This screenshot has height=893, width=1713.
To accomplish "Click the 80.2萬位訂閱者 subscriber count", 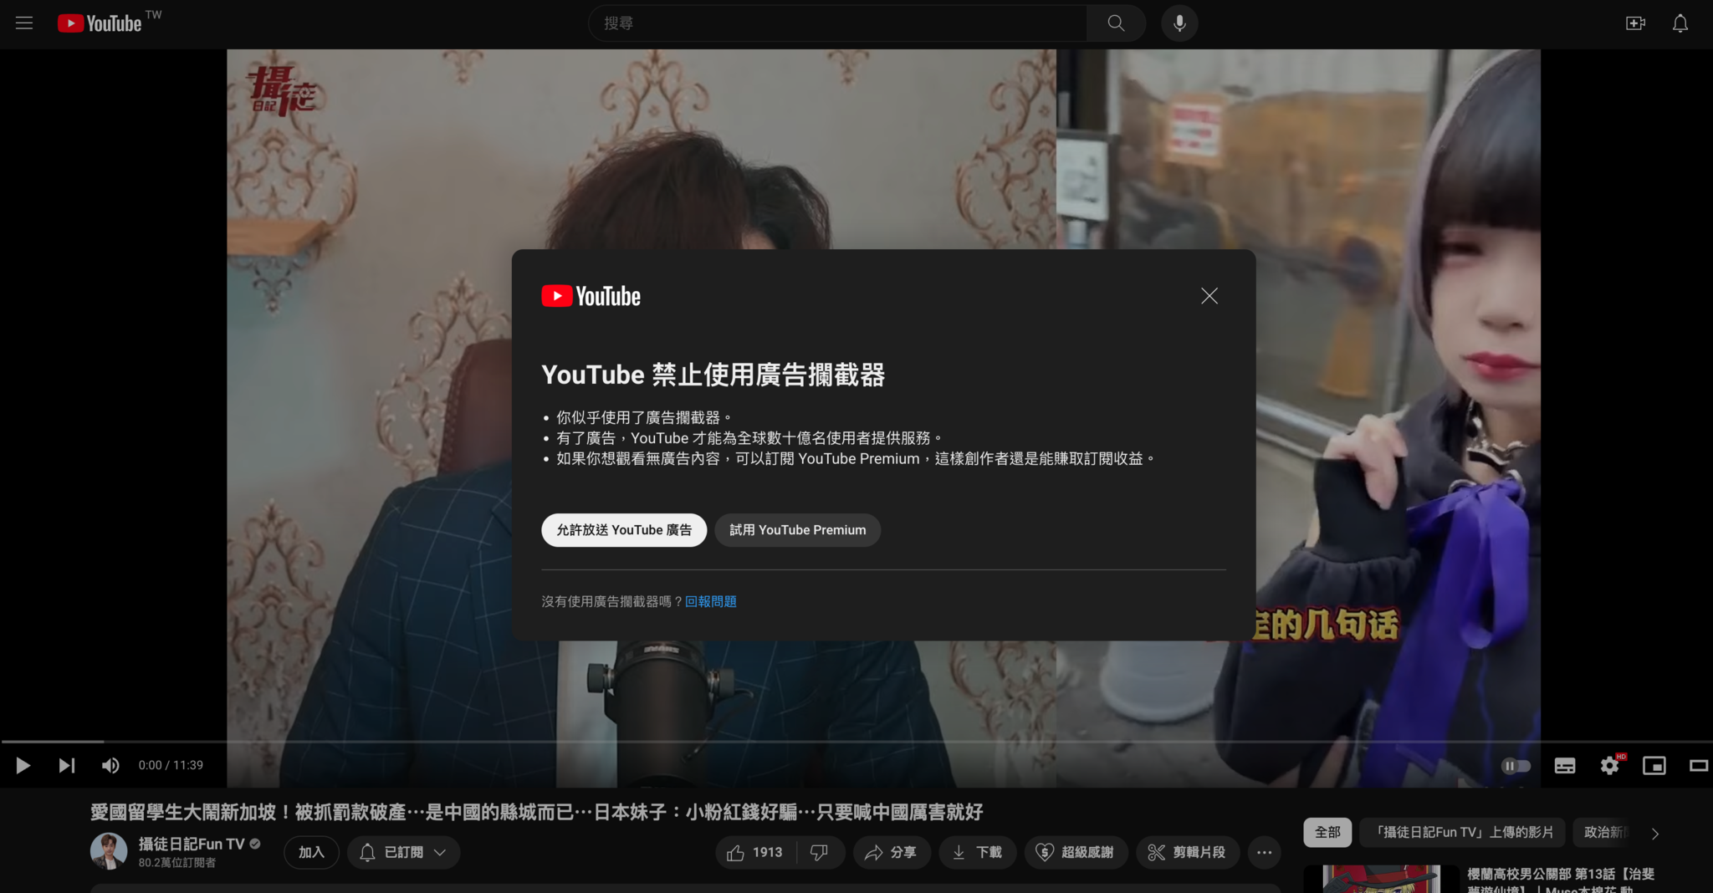I will coord(177,862).
